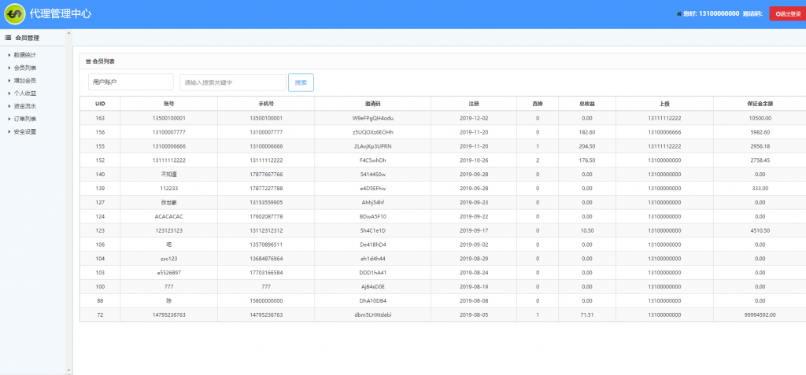
Task: Open 安全设置 in the sidebar
Action: click(x=25, y=131)
